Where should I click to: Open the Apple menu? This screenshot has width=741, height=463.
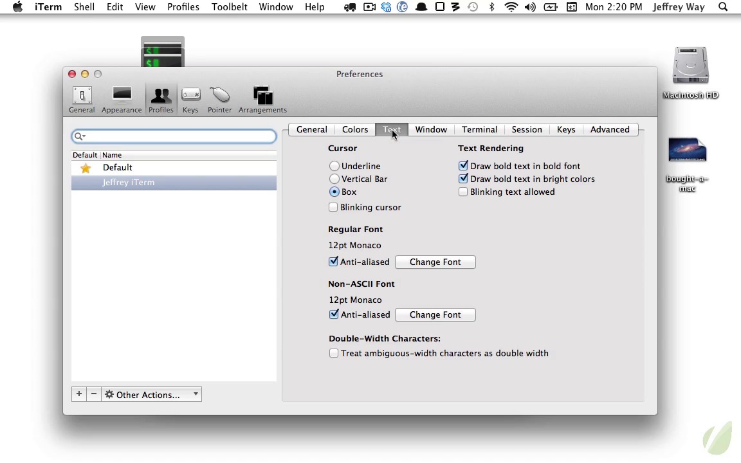[17, 7]
